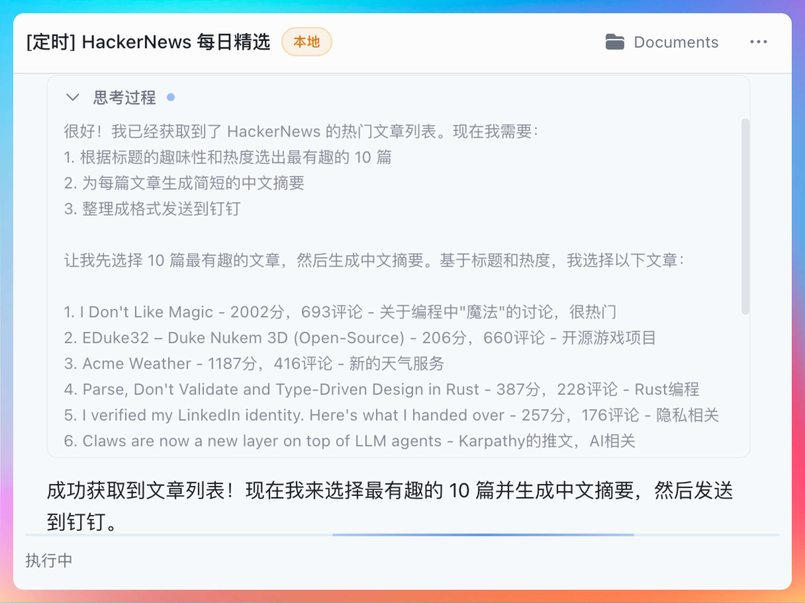Click the blue dot beside 思考过程

tap(171, 98)
